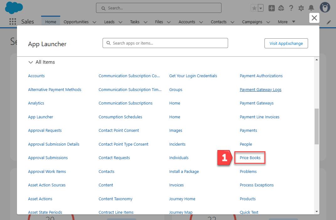
Task: Open the Journey Home link
Action: tap(182, 199)
